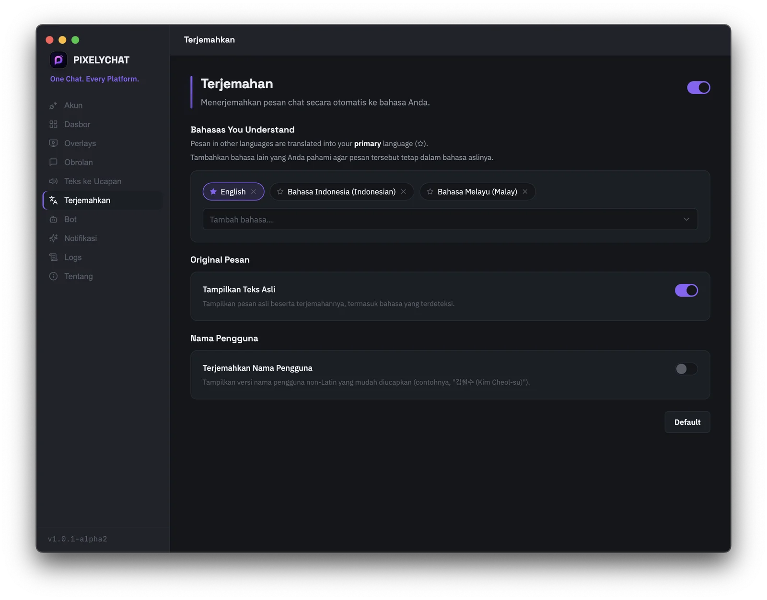Click the PIXELYCHAT app title
Image resolution: width=767 pixels, height=600 pixels.
click(x=101, y=60)
